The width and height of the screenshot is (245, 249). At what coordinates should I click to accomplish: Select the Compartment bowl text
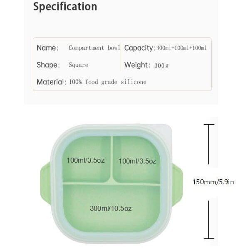[94, 48]
